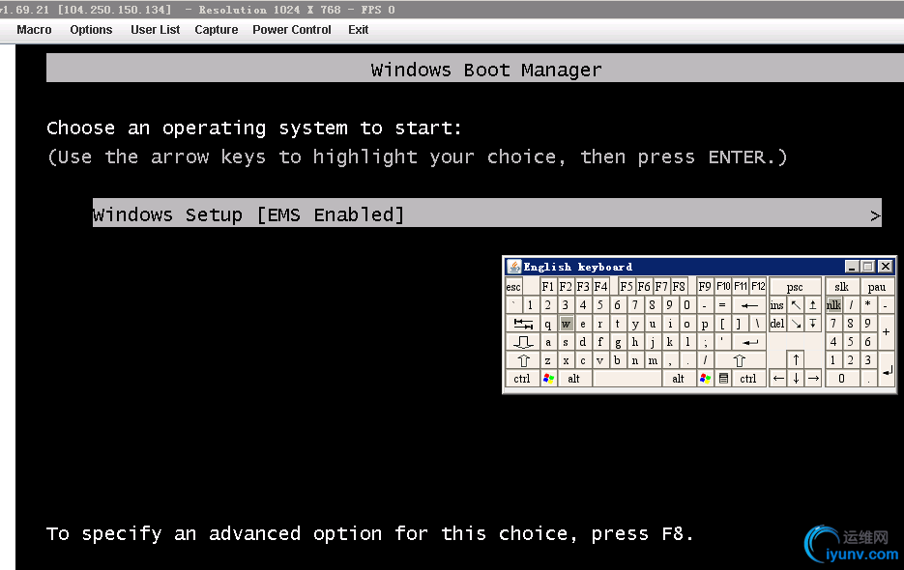Open the Macro menu

34,29
